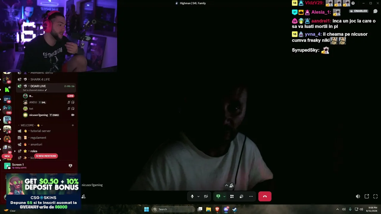The image size is (381, 214).
Task: Adjust the stream volume speaker icon
Action: tap(358, 196)
